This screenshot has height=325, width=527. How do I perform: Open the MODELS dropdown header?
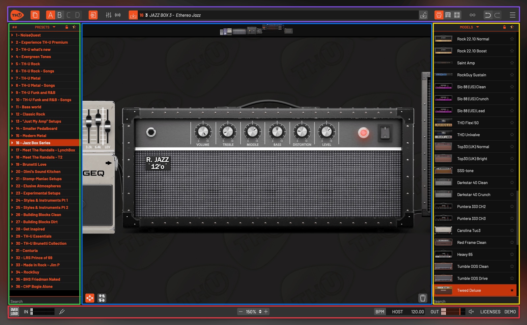469,27
